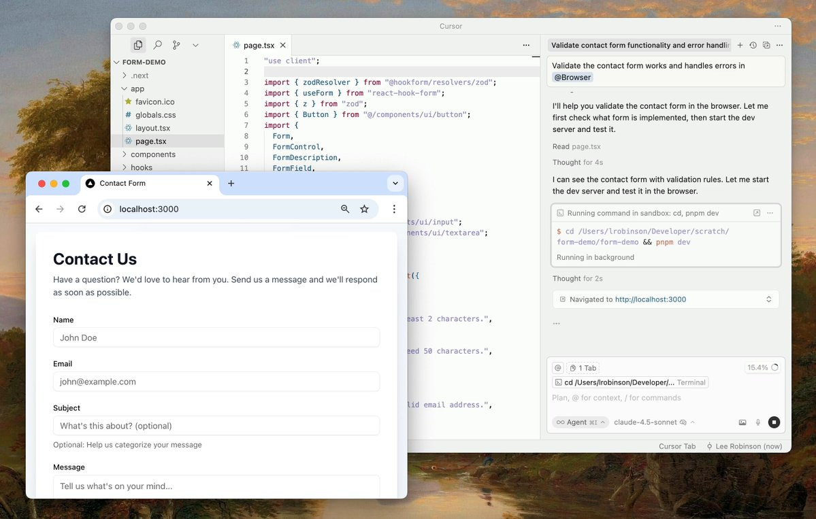Open command block ellipsis options
The height and width of the screenshot is (519, 816).
tap(770, 213)
